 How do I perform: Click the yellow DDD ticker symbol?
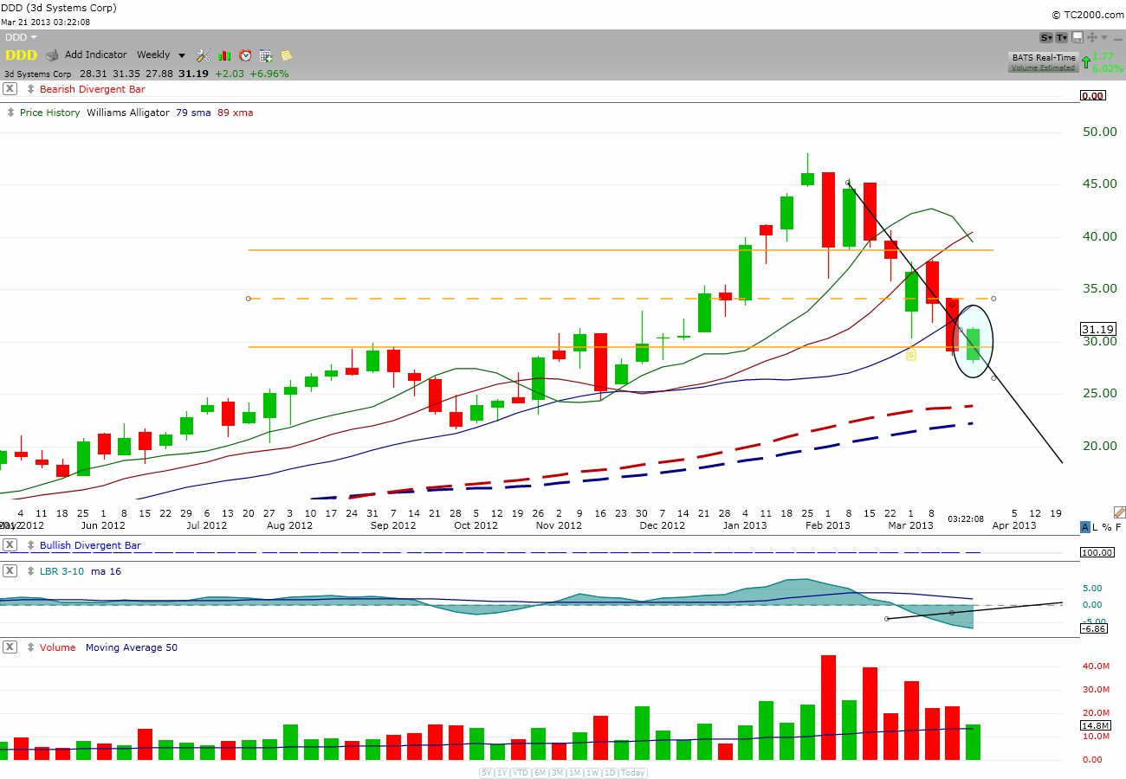tap(21, 55)
